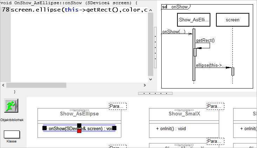Click the screen lifeline activation bar
This screenshot has width=257, height=148.
coord(232,71)
